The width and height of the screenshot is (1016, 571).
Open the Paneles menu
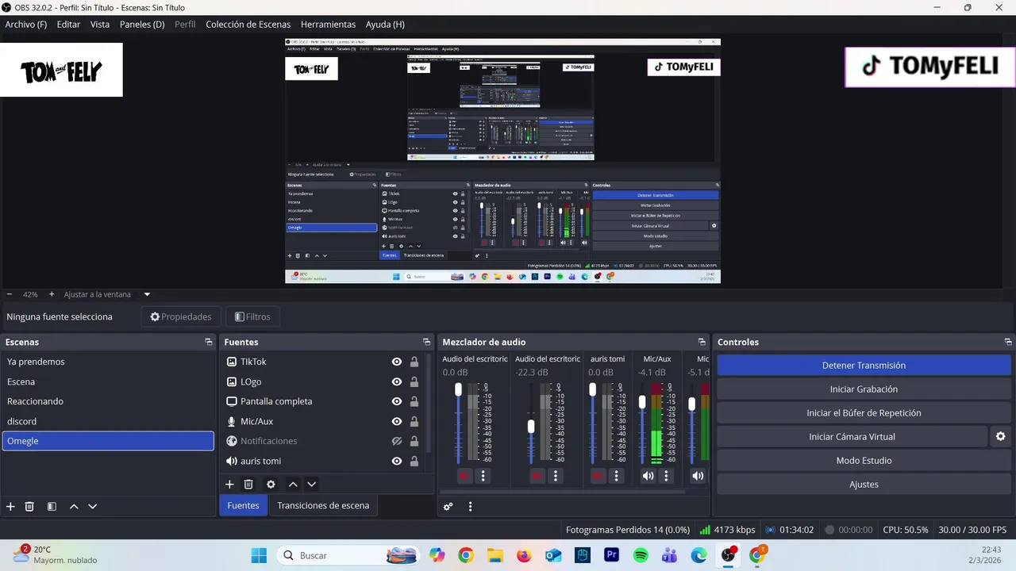tap(142, 25)
